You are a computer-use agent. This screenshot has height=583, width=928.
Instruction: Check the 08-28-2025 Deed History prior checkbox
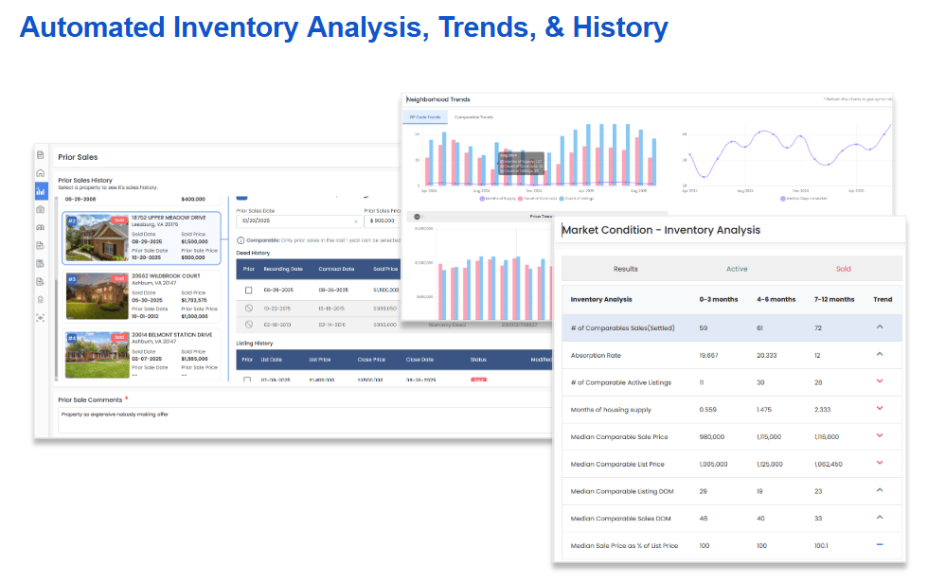point(248,290)
